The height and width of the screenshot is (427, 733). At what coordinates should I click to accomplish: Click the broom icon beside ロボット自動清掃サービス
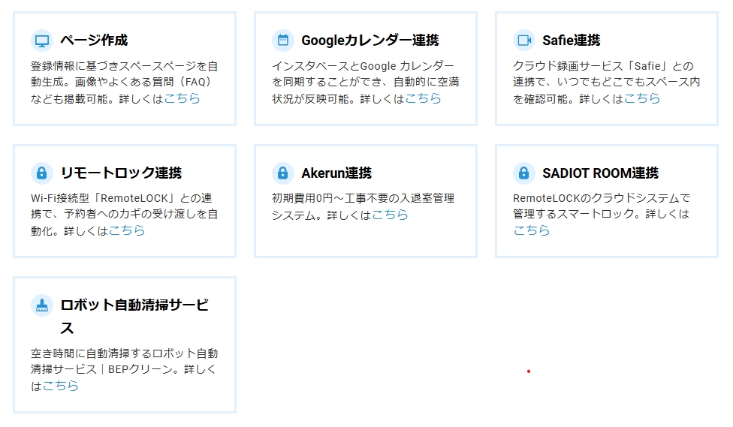[42, 305]
